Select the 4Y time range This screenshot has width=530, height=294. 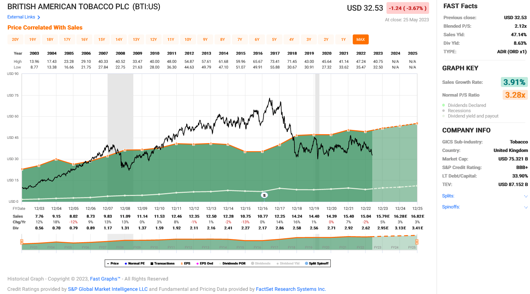291,39
